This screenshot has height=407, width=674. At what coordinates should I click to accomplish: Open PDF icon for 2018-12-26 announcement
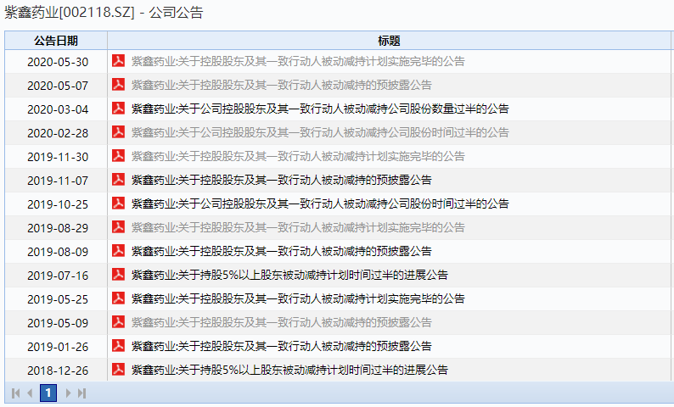pyautogui.click(x=118, y=369)
